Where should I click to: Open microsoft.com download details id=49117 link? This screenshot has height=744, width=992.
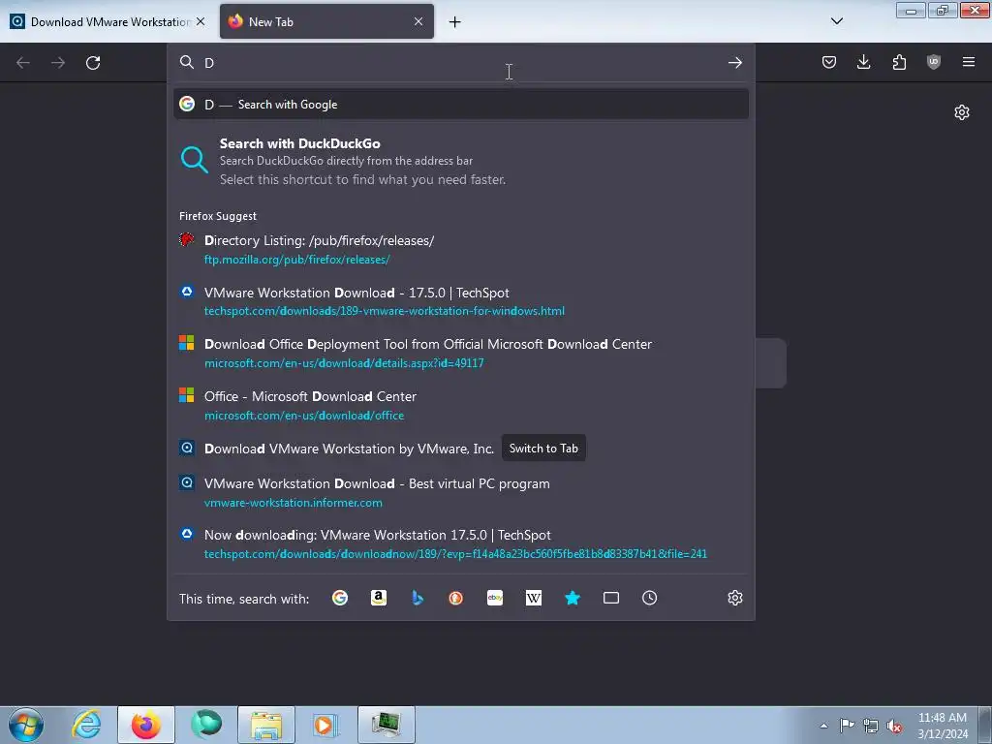(344, 363)
